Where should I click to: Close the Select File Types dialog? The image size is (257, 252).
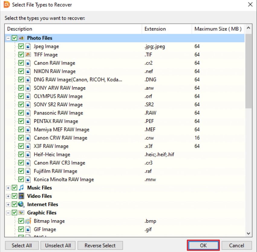click(250, 5)
